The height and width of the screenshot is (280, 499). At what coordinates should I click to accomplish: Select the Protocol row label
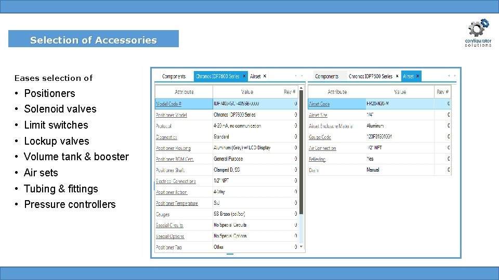[164, 126]
